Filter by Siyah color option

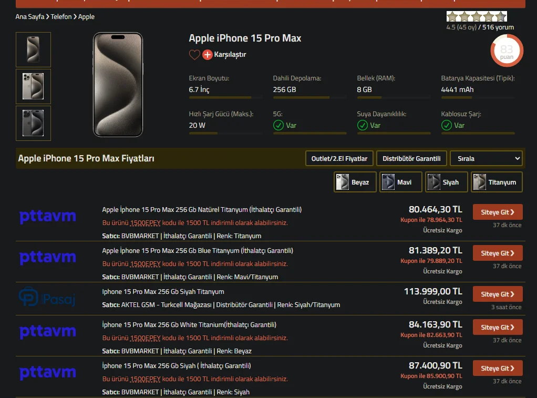click(446, 182)
